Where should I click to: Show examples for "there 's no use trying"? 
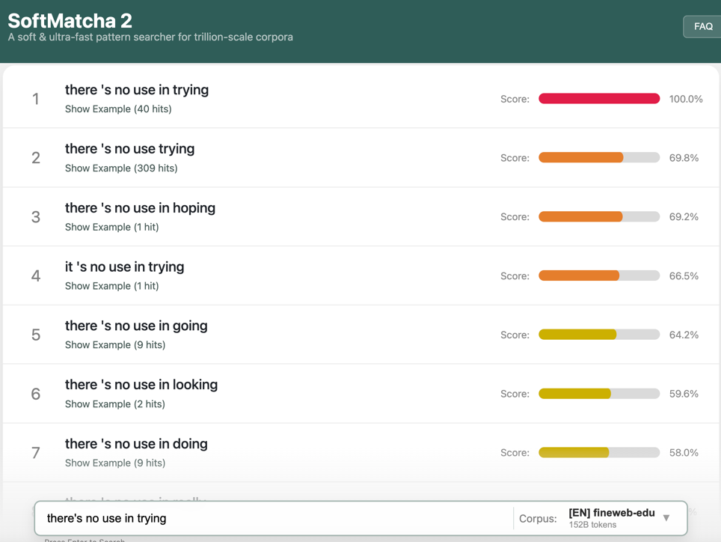click(x=121, y=168)
